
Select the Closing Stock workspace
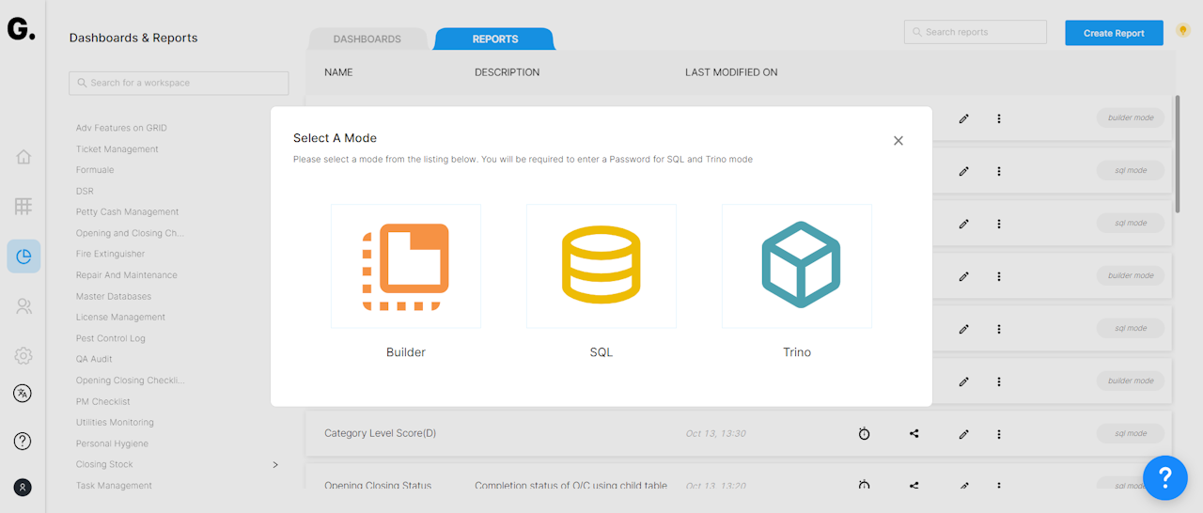105,464
